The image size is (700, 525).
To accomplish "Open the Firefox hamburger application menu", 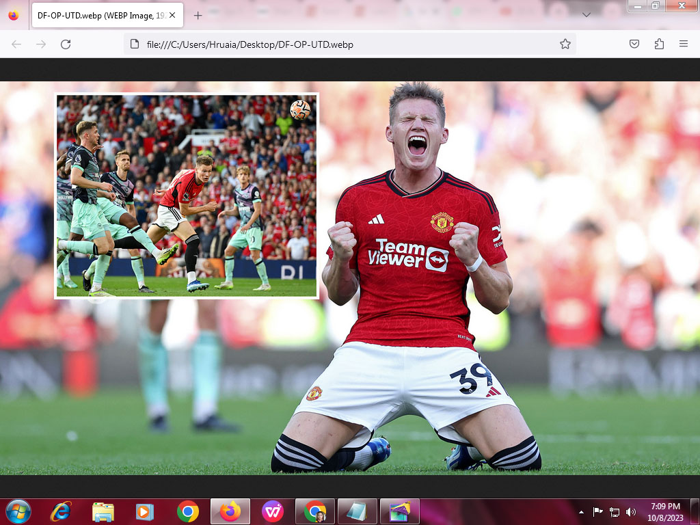I will point(684,44).
